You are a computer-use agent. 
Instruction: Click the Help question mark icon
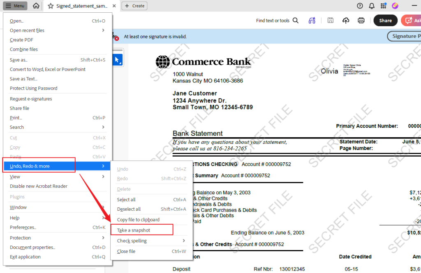point(360,6)
